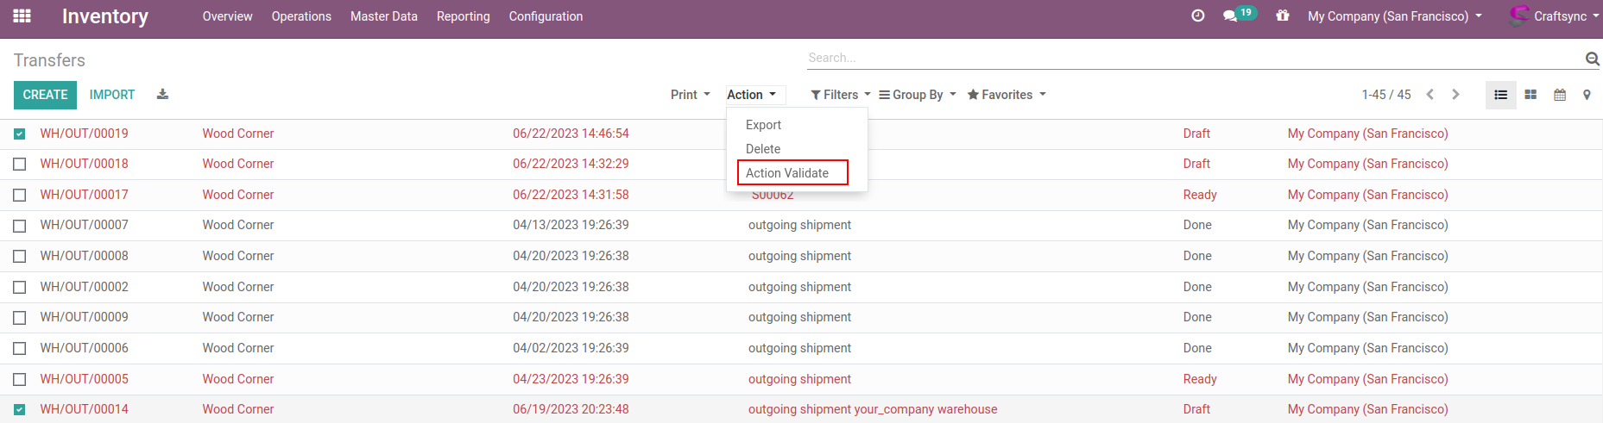Open the conversations chat icon

(x=1230, y=16)
